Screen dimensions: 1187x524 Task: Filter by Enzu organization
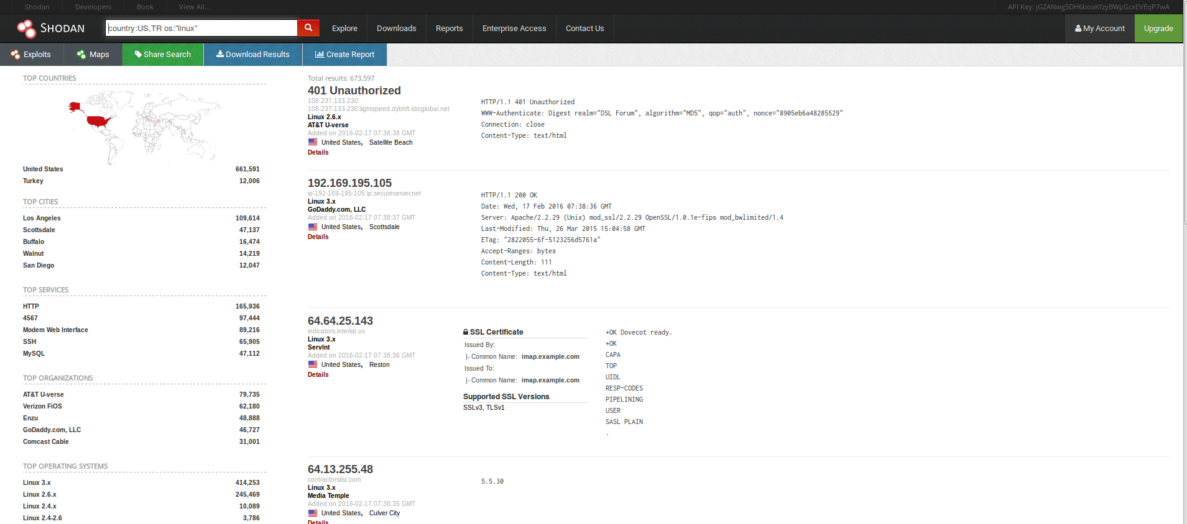coord(30,418)
